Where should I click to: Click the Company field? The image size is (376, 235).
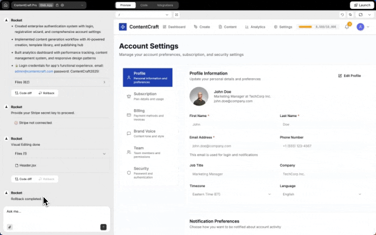tap(322, 174)
